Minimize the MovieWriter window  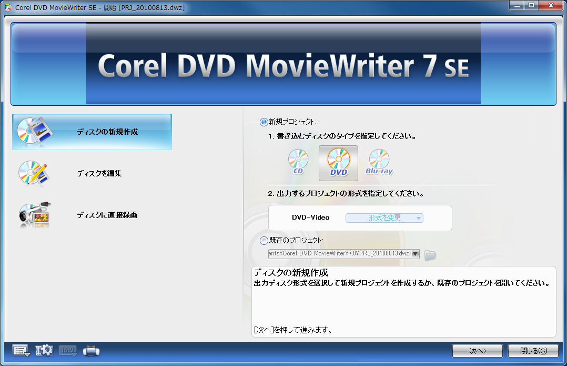[517, 5]
